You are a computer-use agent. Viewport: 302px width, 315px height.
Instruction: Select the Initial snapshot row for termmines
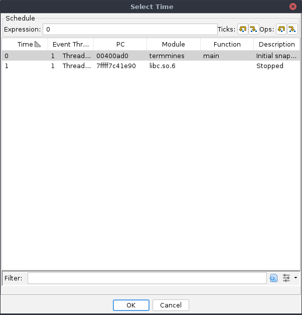pos(150,56)
